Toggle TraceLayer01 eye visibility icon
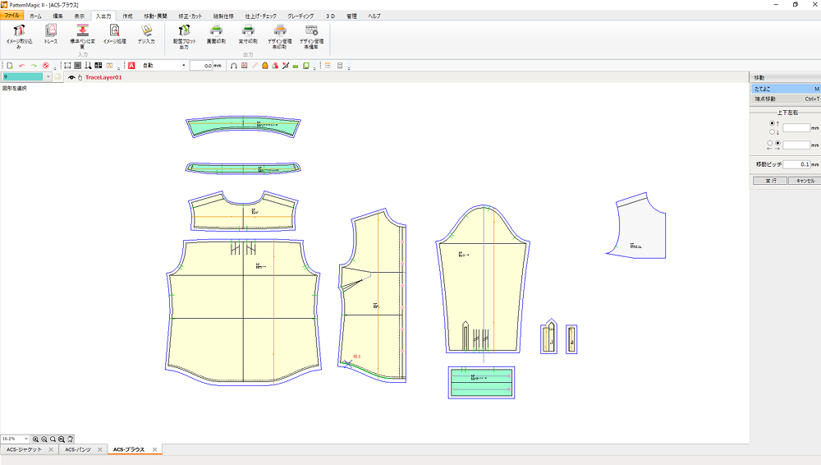 click(x=71, y=77)
